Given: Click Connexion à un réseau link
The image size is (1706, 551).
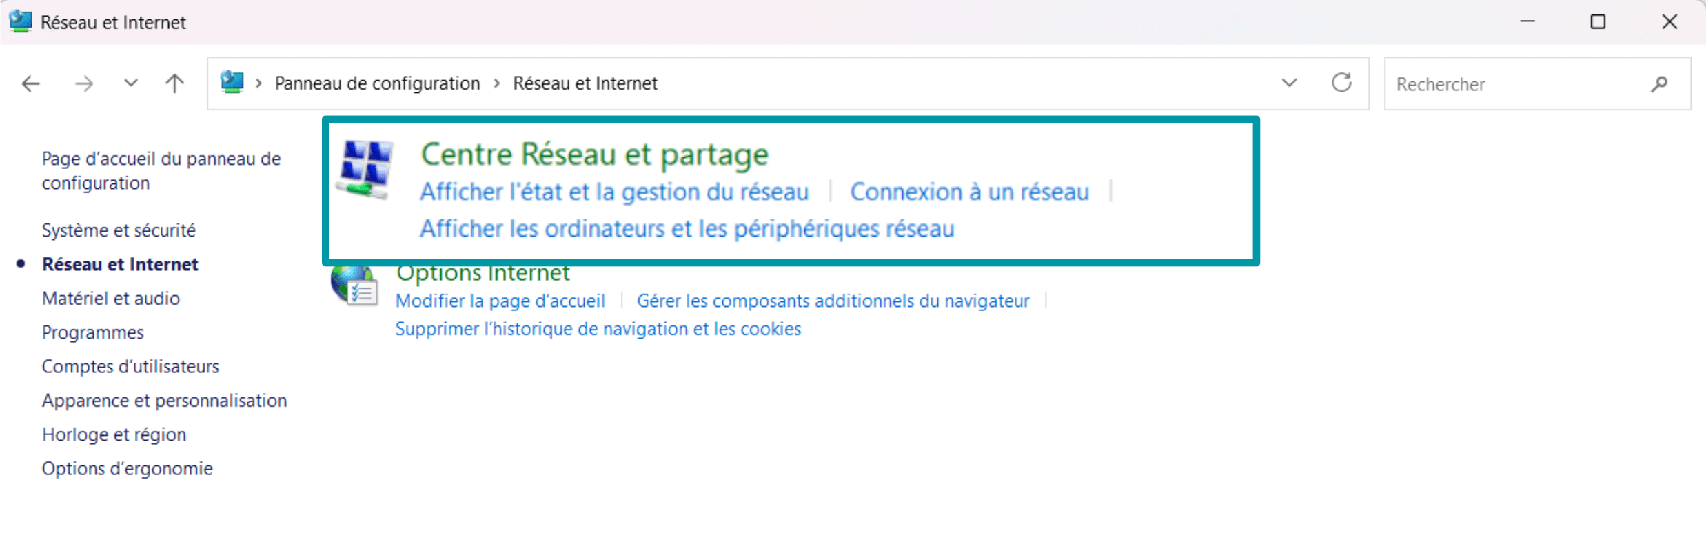Looking at the screenshot, I should (969, 192).
